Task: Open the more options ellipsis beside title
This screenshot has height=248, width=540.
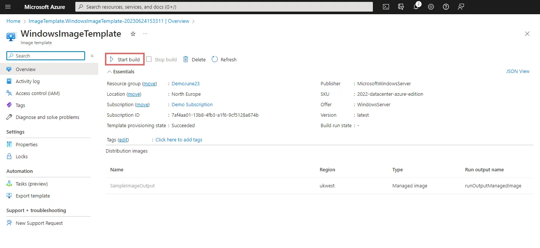Action: click(145, 34)
